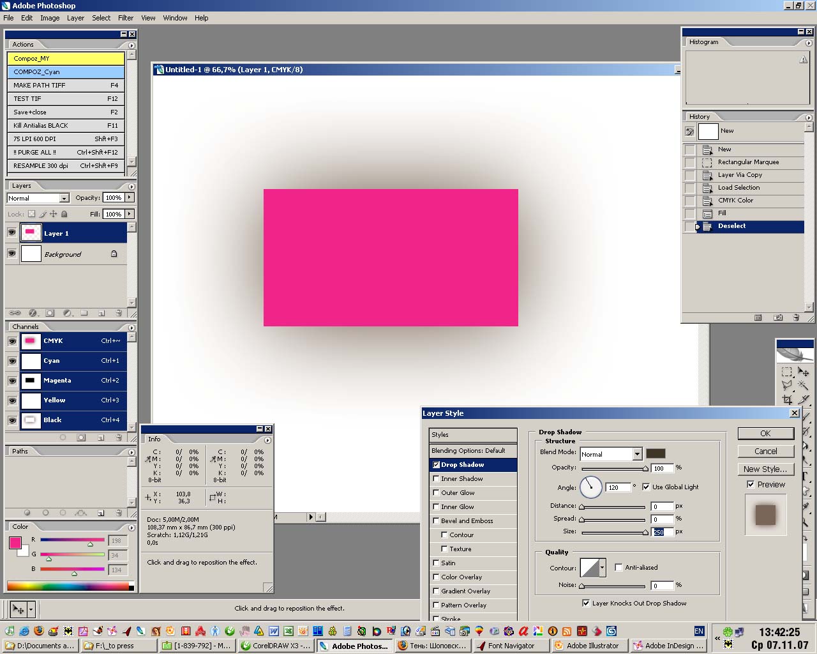This screenshot has width=817, height=654.
Task: Open the Select menu
Action: (x=101, y=18)
